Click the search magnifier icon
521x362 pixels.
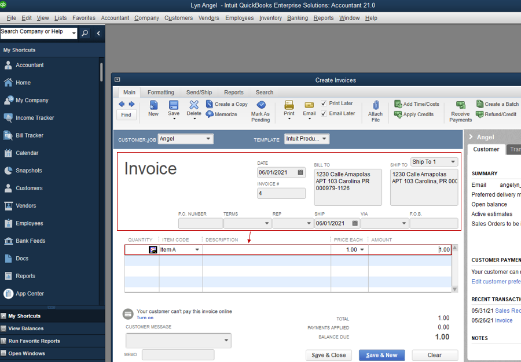pyautogui.click(x=85, y=33)
